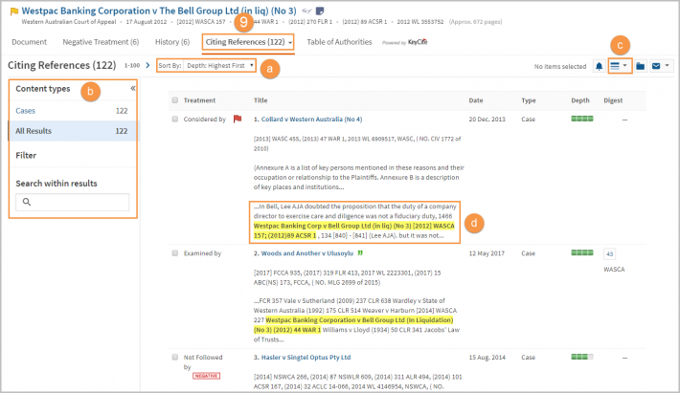Click depth bar for Hasler case
Image resolution: width=680 pixels, height=393 pixels.
[582, 357]
